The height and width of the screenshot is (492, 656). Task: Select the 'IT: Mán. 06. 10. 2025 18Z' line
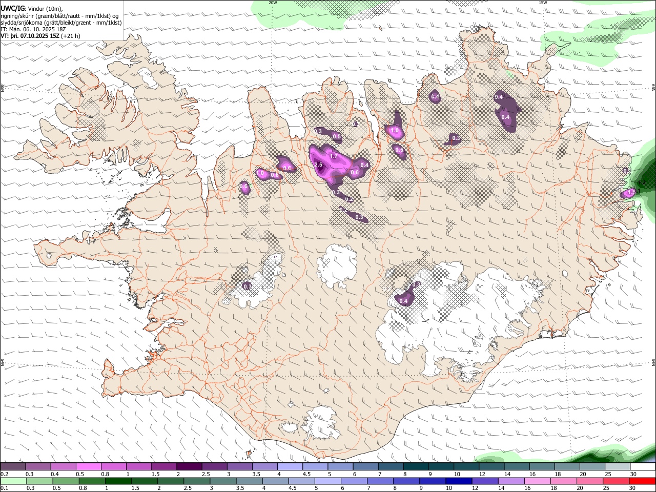point(33,29)
